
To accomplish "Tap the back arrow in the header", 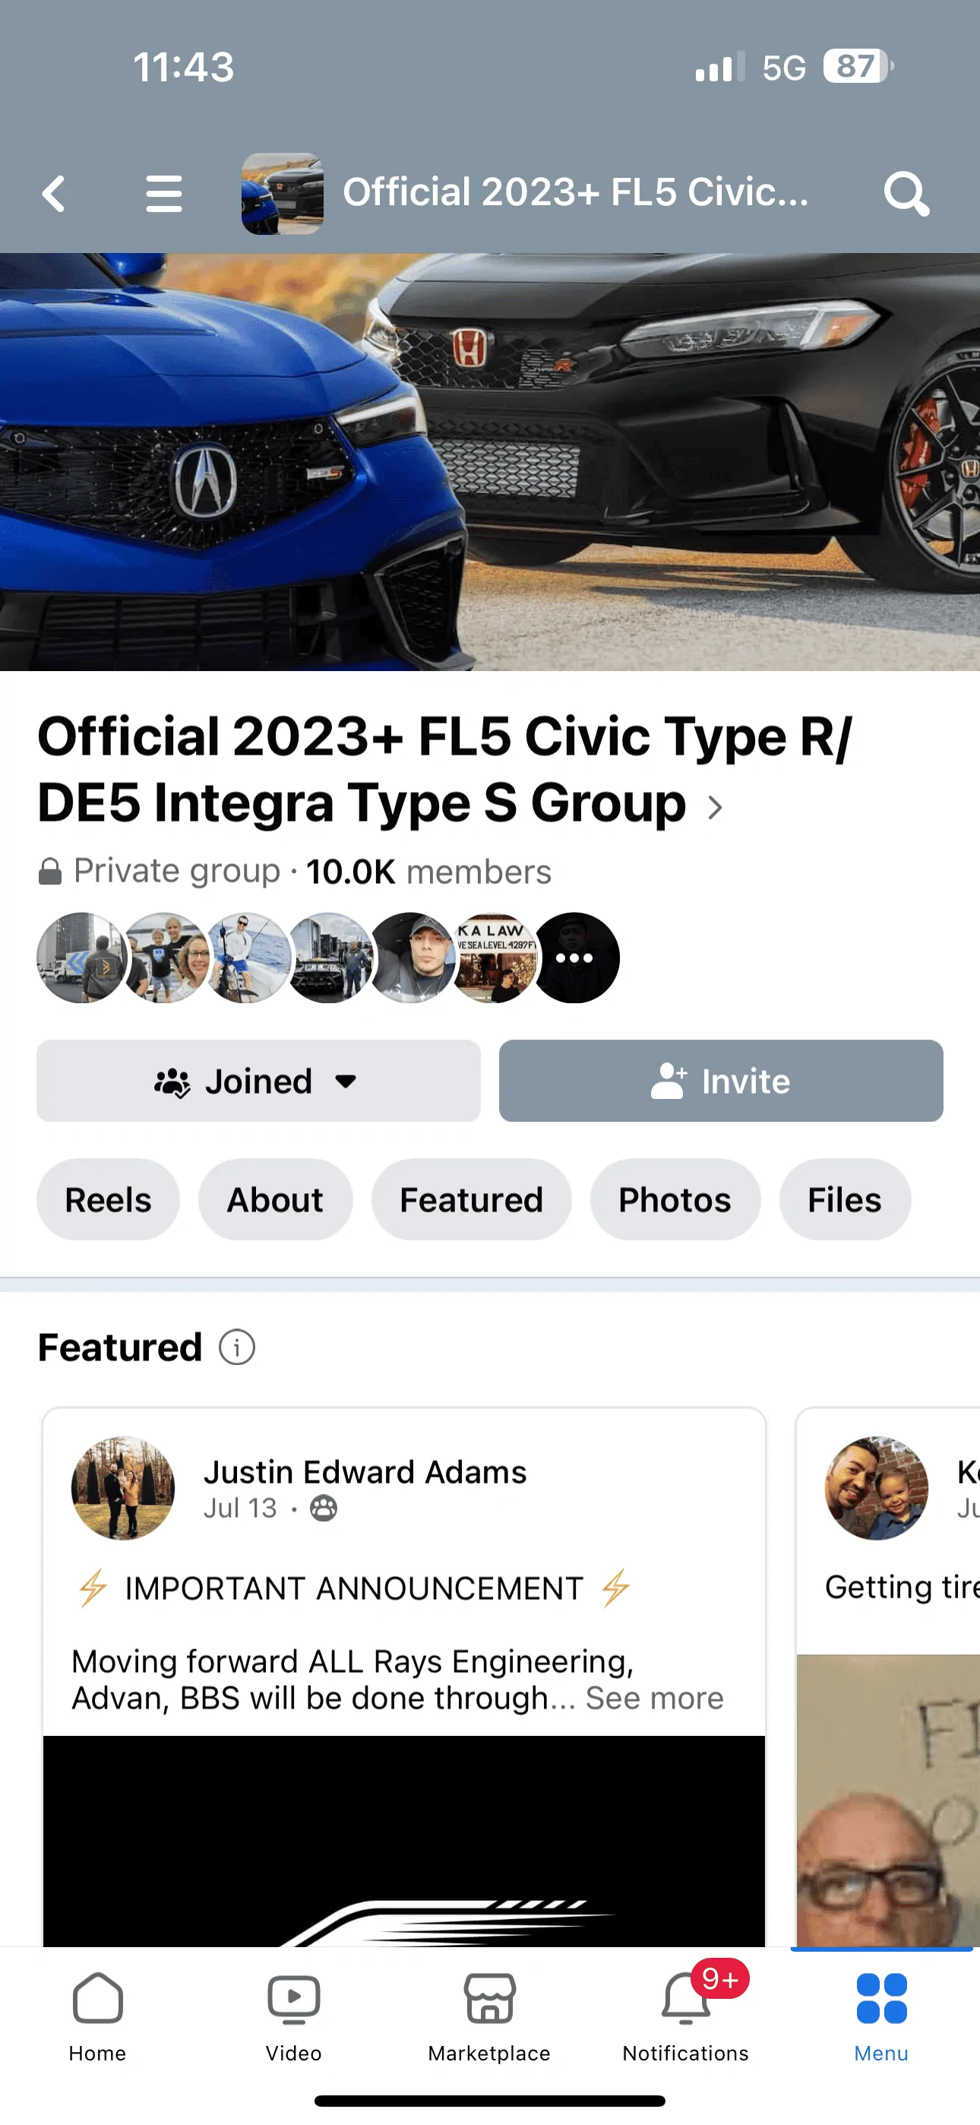I will pos(55,195).
